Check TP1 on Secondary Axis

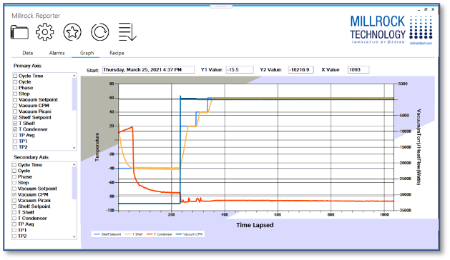tap(14, 230)
